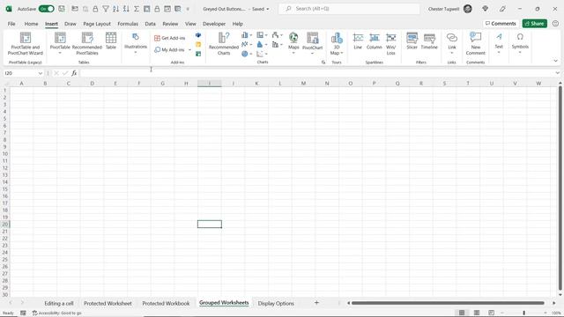The image size is (564, 317).
Task: Click the horizontal scrollbar
Action: click(x=448, y=303)
